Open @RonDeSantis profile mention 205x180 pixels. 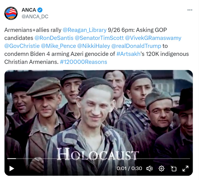(54, 38)
